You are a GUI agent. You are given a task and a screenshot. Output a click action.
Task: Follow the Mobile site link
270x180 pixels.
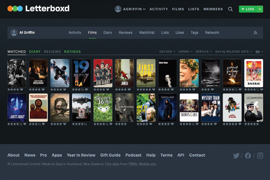[x=148, y=164]
